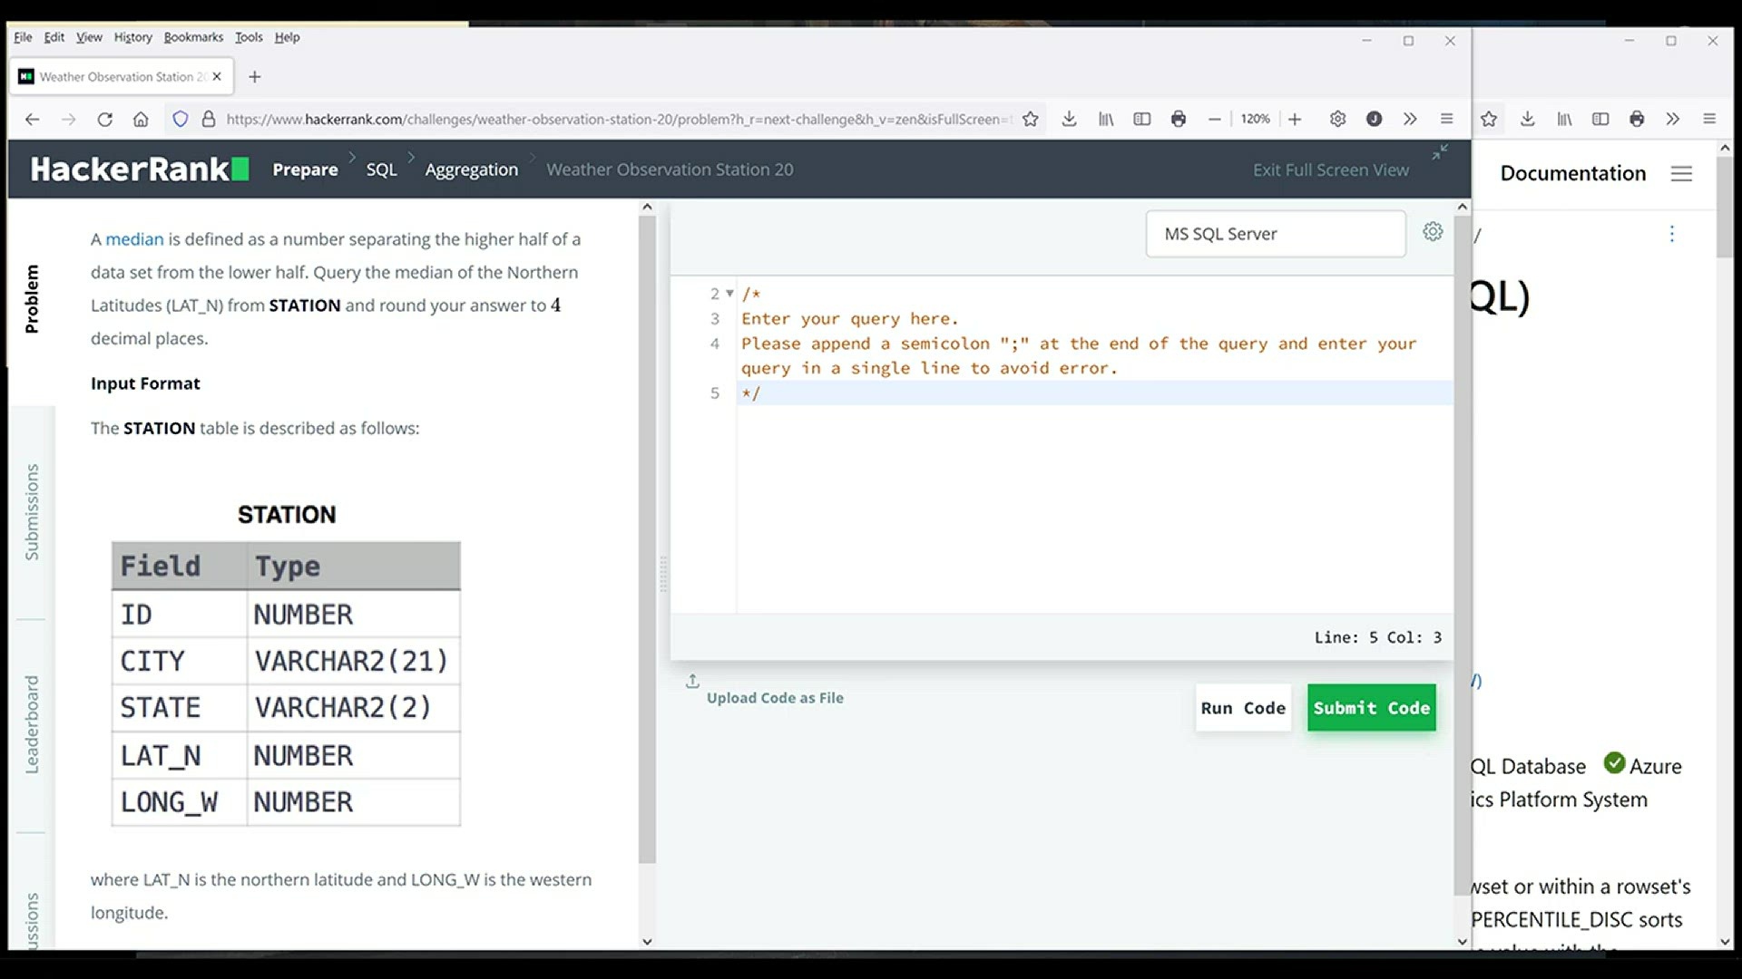Click the pane splitter drag handle
This screenshot has height=979, width=1742.
(x=663, y=574)
